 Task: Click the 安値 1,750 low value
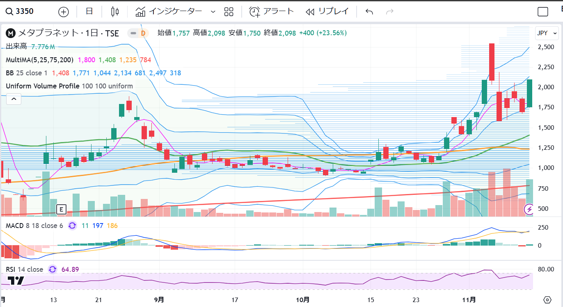coord(245,33)
